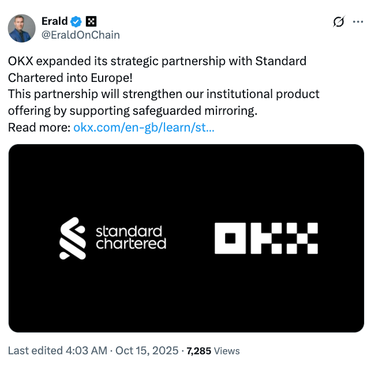Open the @EraldOnChain handle link
The height and width of the screenshot is (367, 375).
(x=80, y=35)
